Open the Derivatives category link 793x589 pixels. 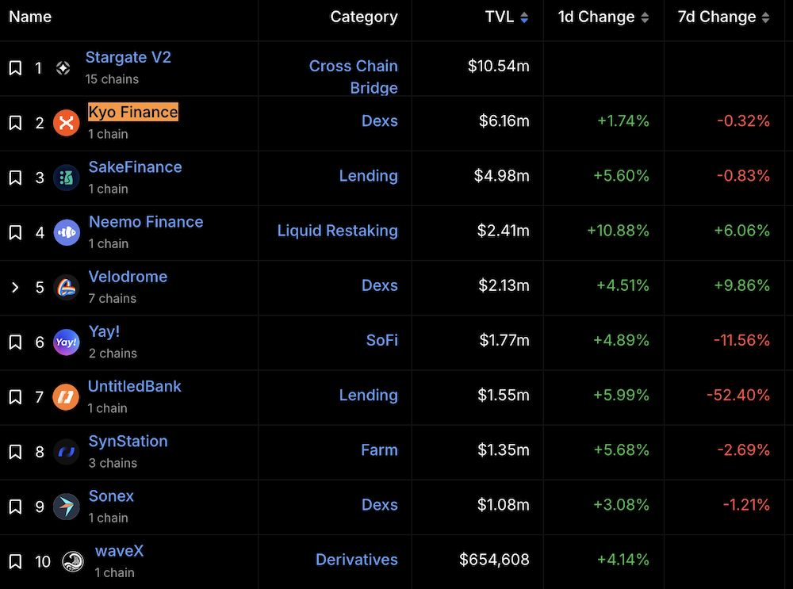[x=357, y=560]
